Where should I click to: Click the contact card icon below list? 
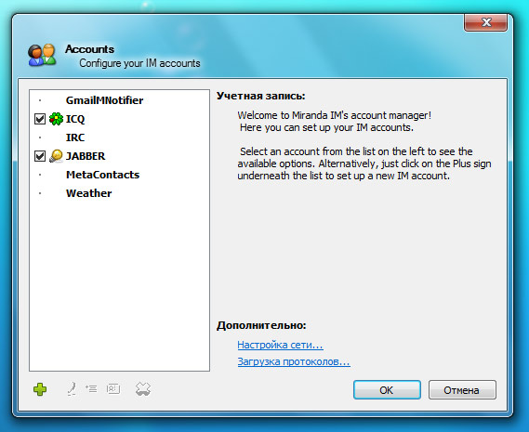[x=113, y=389]
